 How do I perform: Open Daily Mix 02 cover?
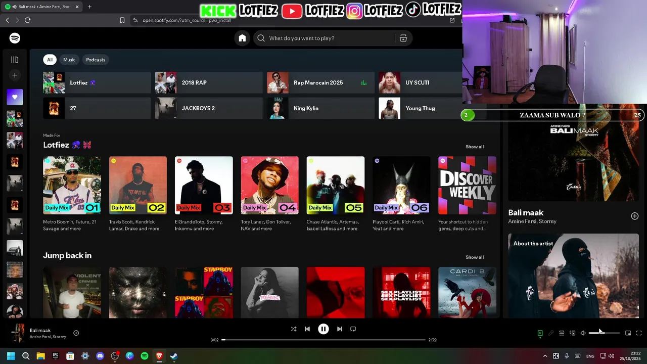tap(138, 186)
